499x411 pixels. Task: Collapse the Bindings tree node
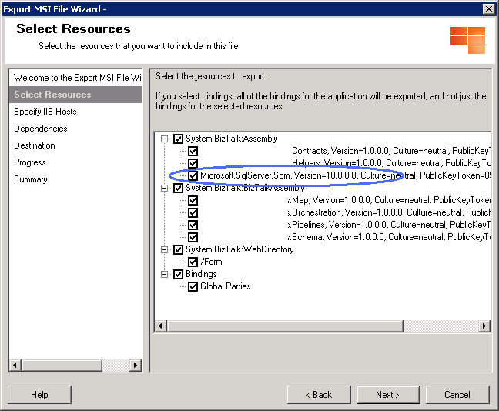(x=164, y=274)
